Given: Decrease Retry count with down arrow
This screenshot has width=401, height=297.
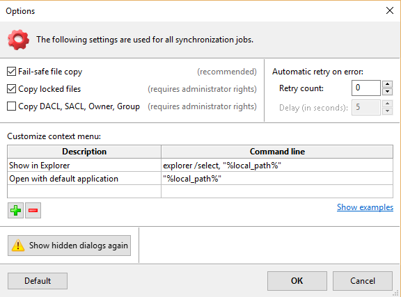Looking at the screenshot, I should pos(388,92).
